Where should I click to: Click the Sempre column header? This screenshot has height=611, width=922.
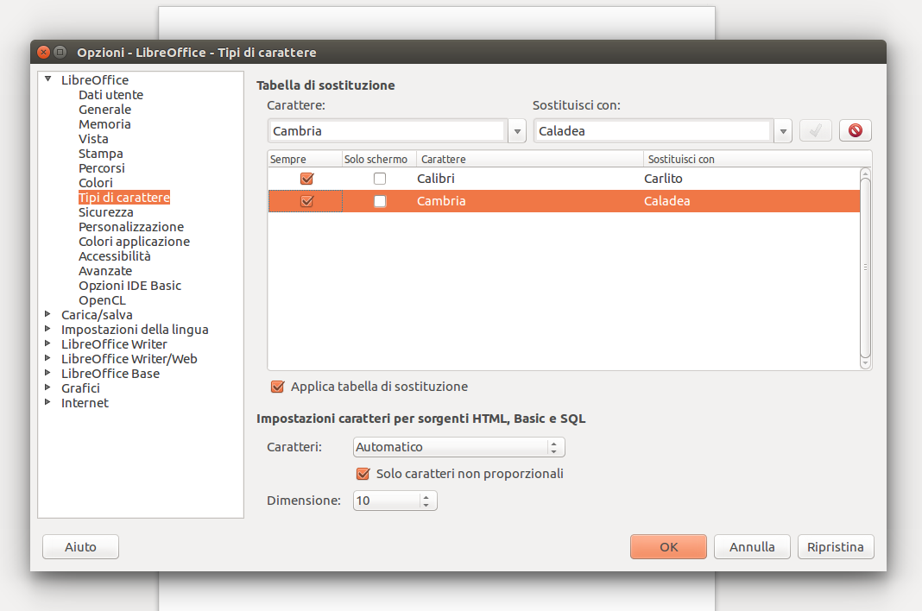pyautogui.click(x=305, y=160)
